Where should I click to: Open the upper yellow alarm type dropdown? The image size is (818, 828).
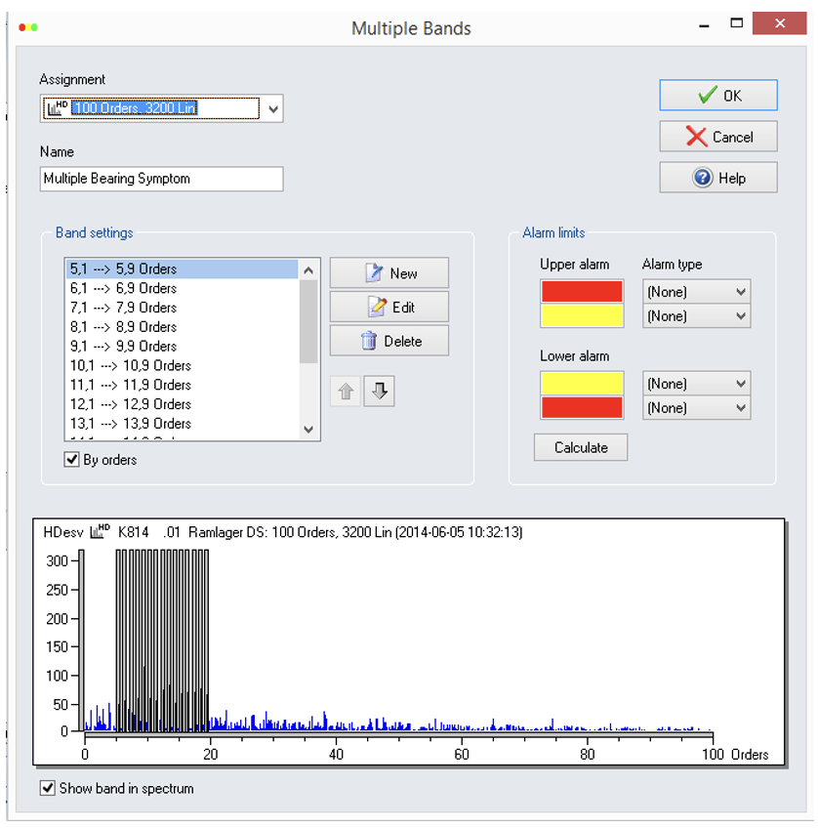tap(696, 316)
